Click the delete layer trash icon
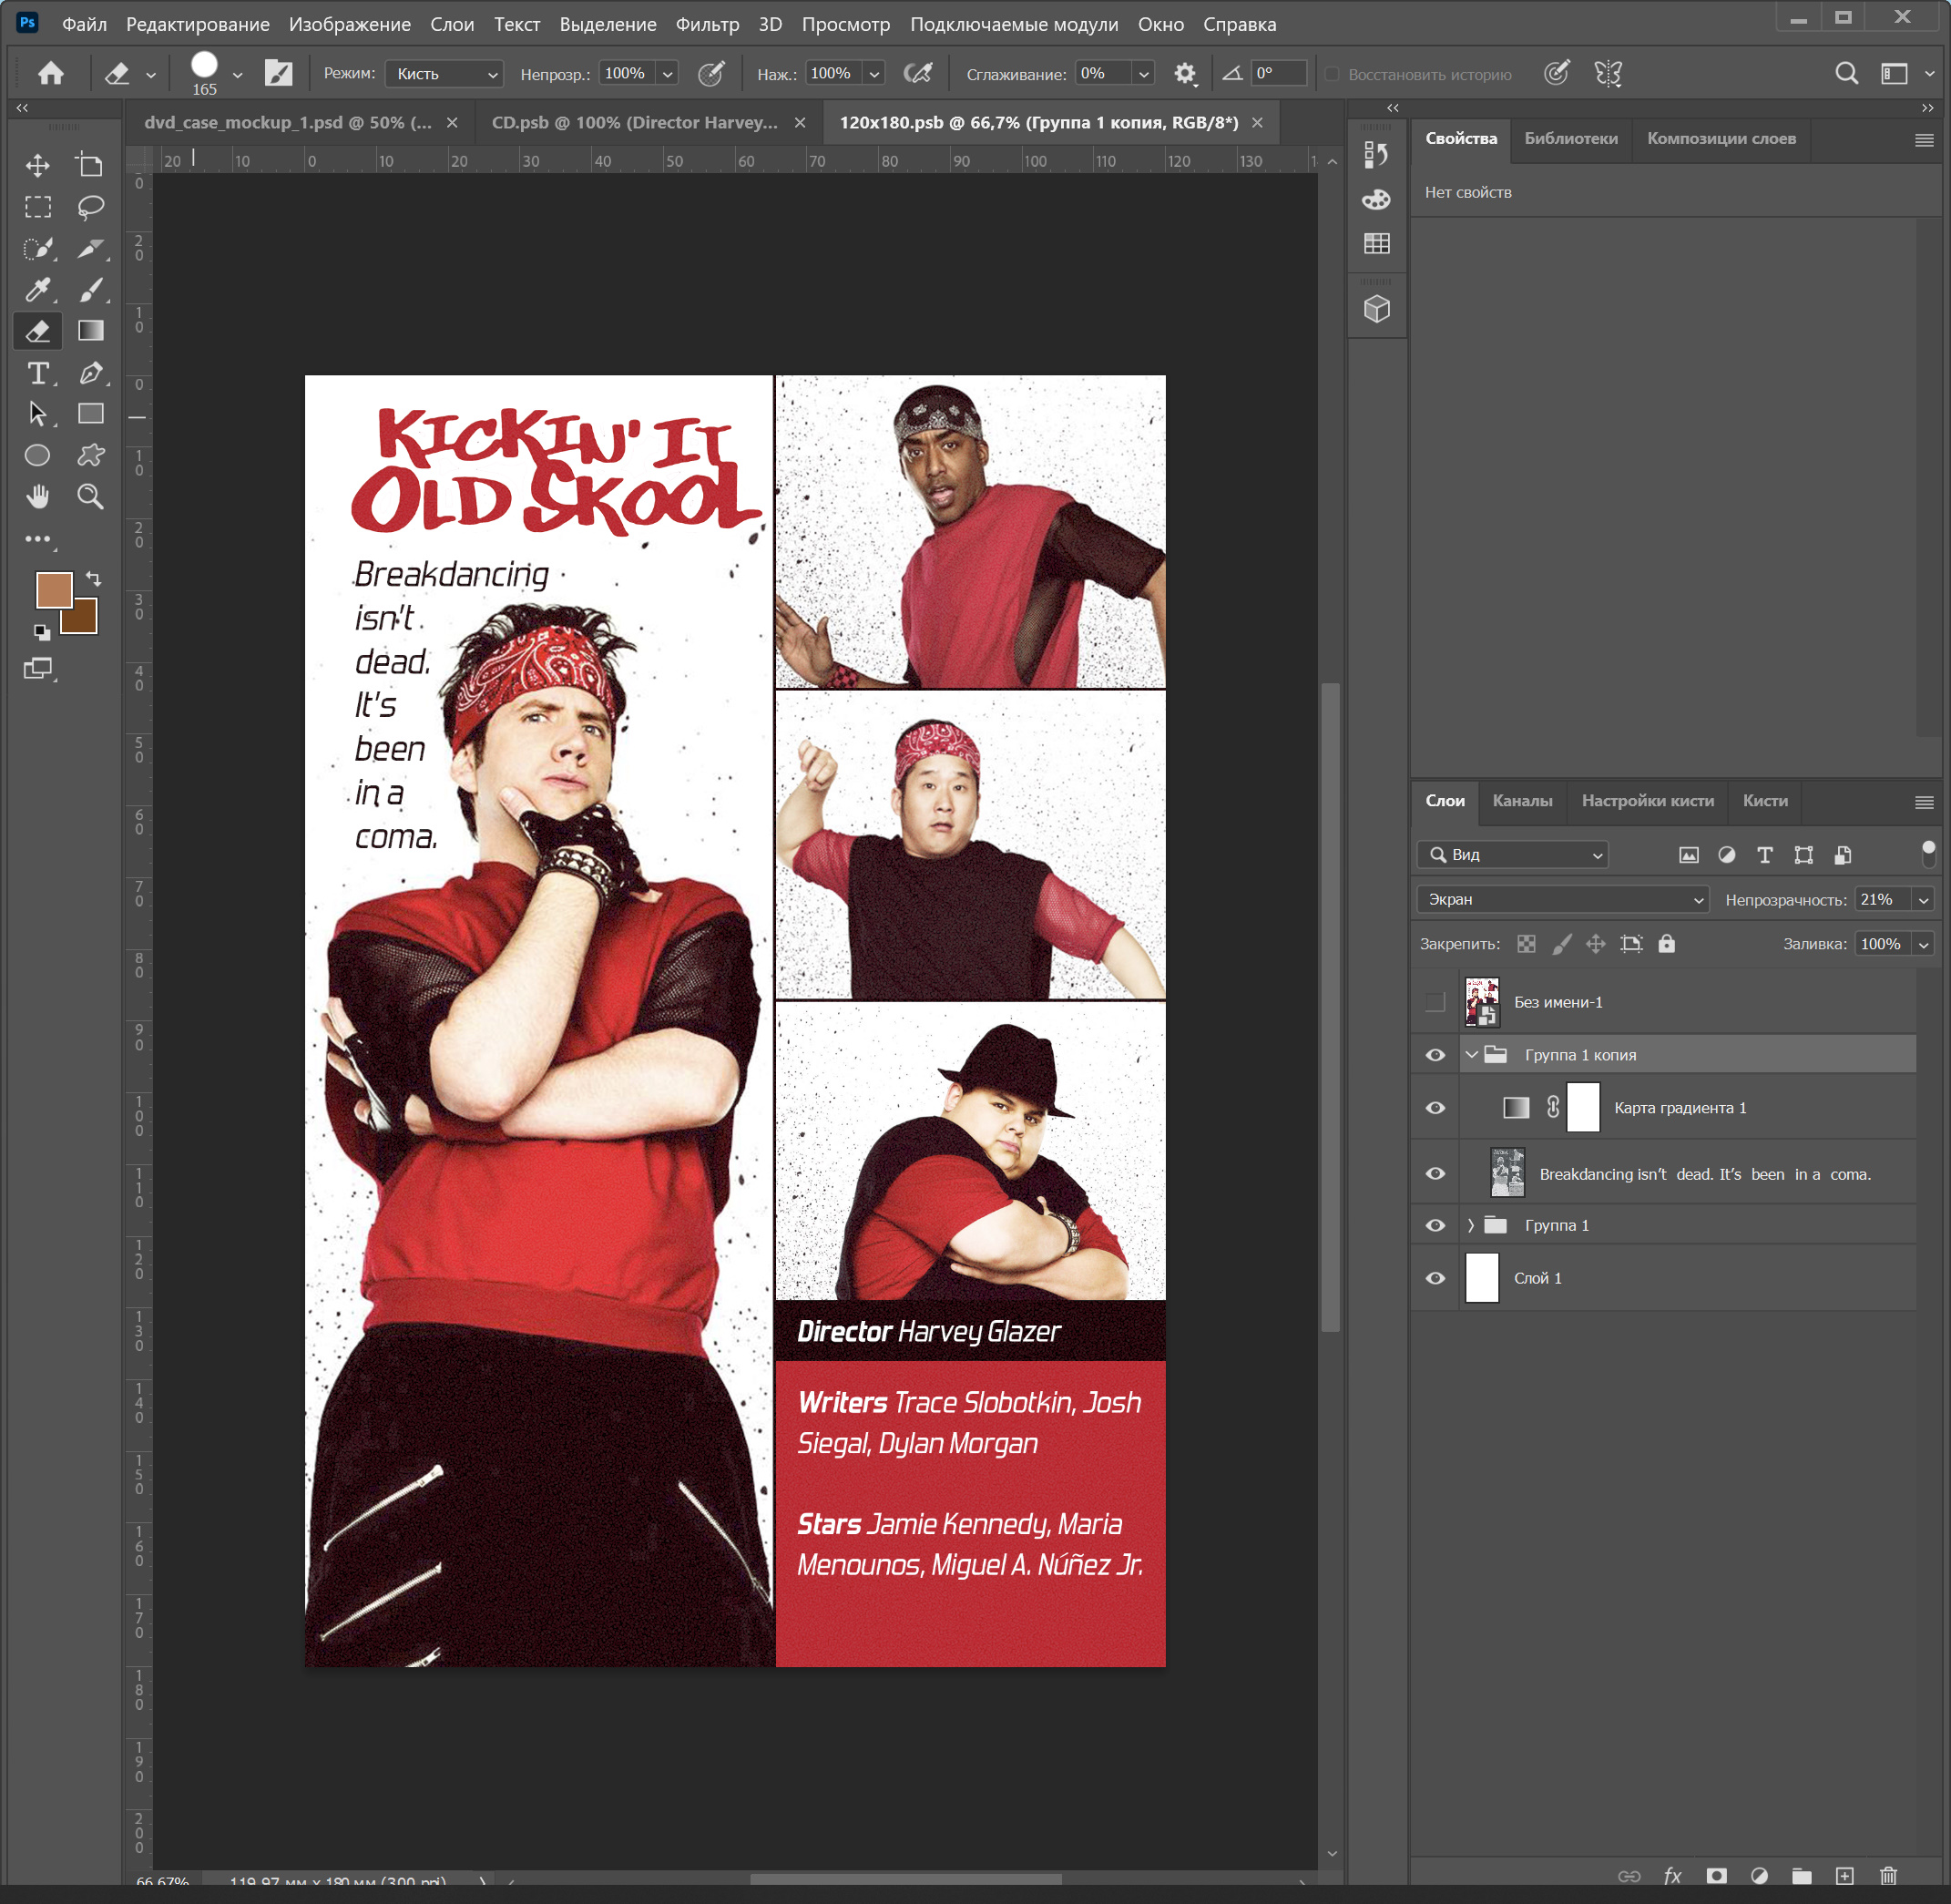1951x1904 pixels. pos(1888,1875)
